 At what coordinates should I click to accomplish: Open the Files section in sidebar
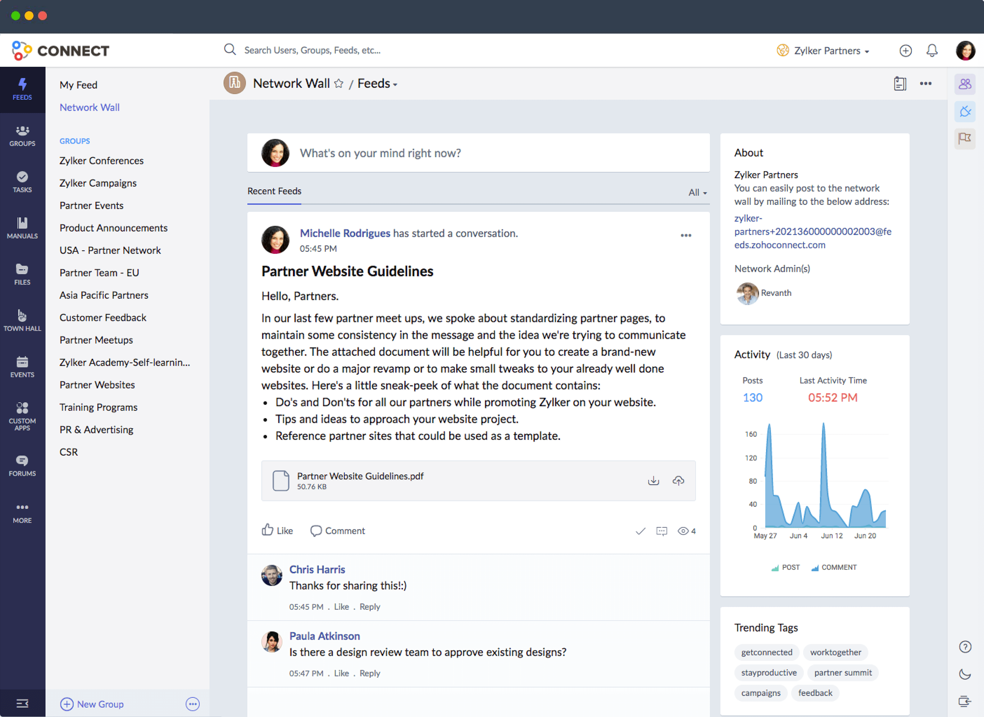(x=22, y=275)
